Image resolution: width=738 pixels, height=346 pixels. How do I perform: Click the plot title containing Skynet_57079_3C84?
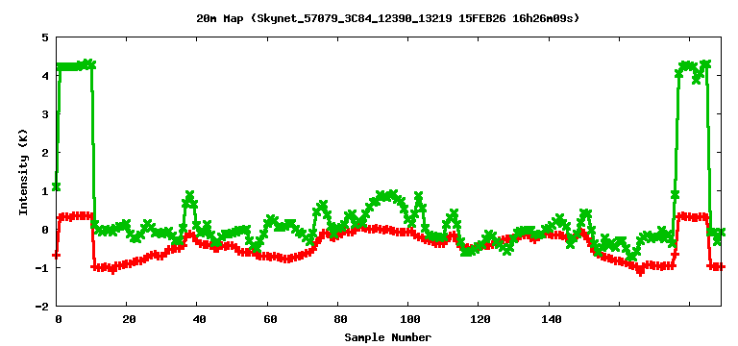coord(387,18)
